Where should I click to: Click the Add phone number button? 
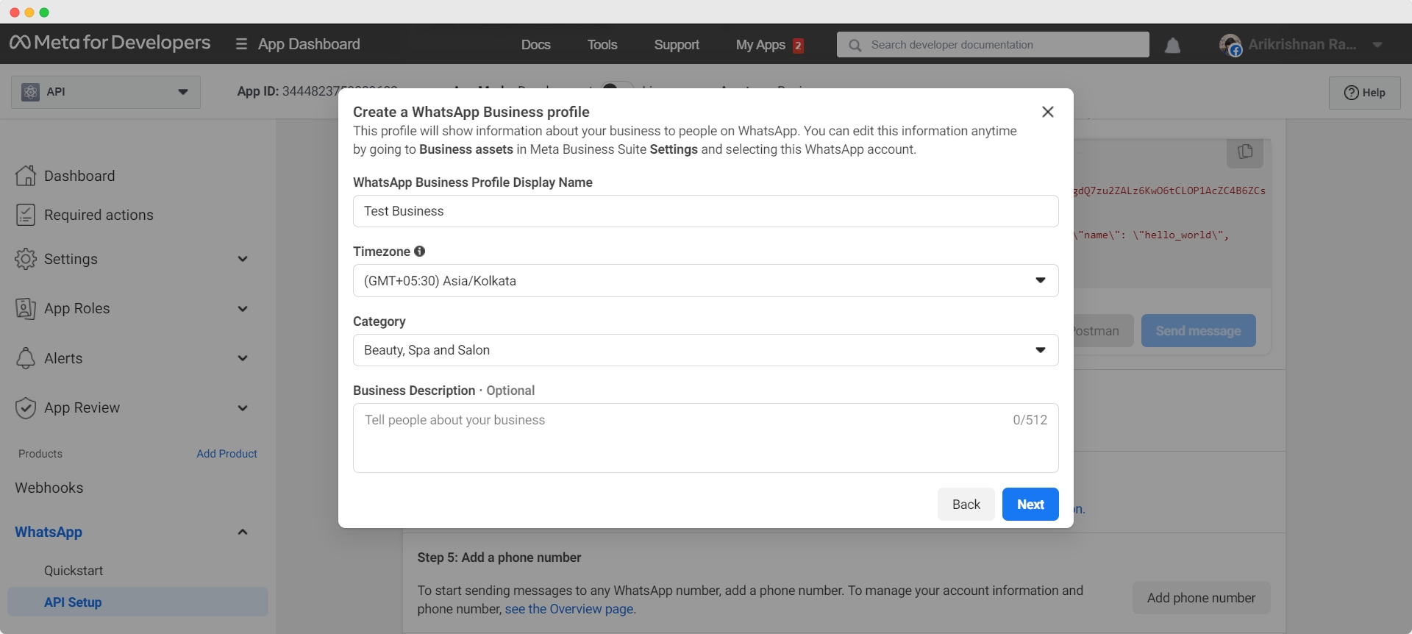(1201, 598)
